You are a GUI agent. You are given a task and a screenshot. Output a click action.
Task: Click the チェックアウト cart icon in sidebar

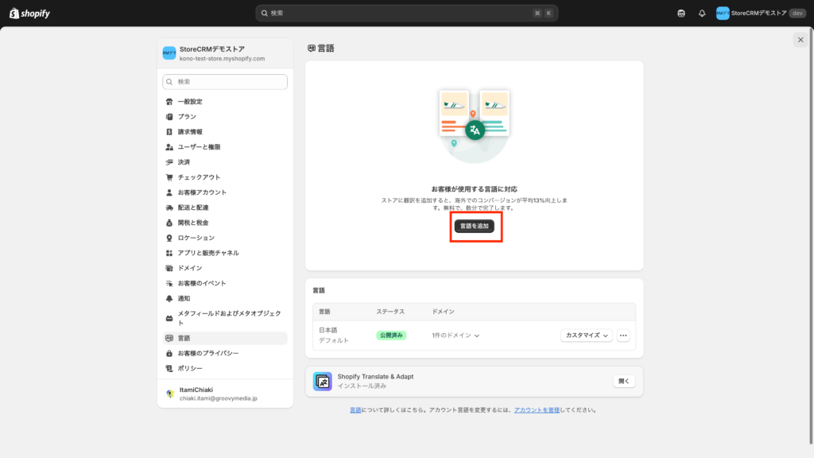pos(169,177)
